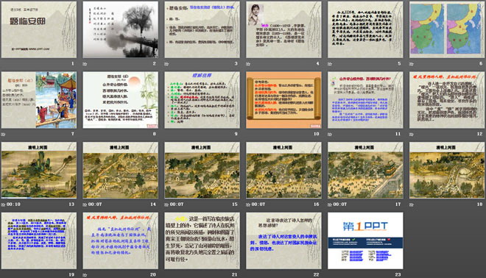Image resolution: width=486 pixels, height=278 pixels.
Task: Select slide 3 thumbnail
Action: pyautogui.click(x=202, y=29)
